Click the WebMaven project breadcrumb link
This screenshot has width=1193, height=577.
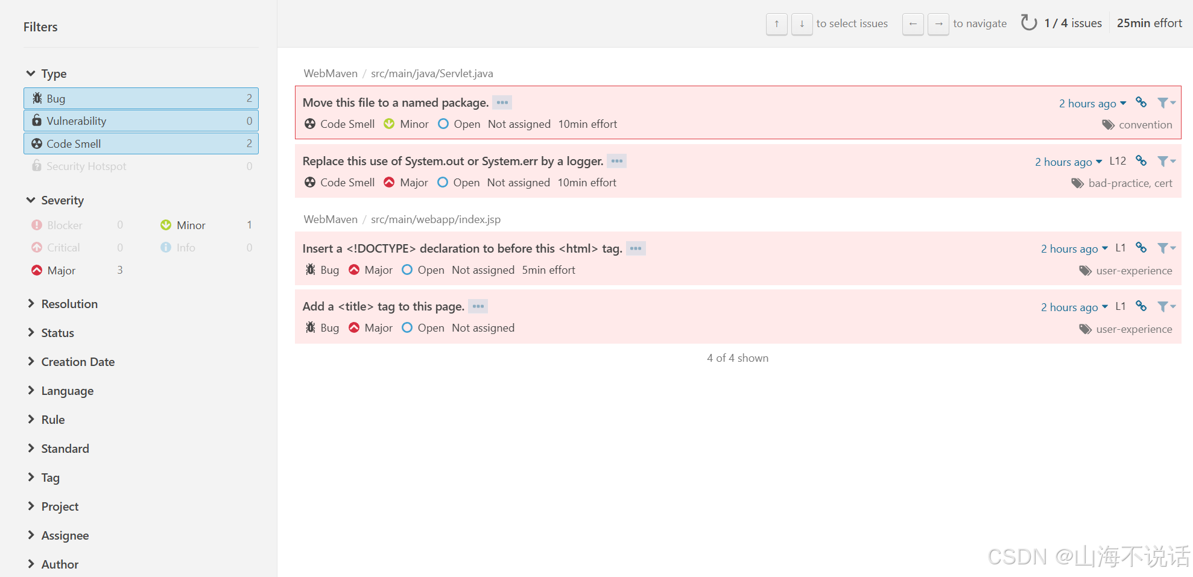click(331, 73)
